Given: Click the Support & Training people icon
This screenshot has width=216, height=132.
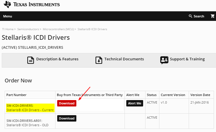Looking at the screenshot, I should 164,60.
